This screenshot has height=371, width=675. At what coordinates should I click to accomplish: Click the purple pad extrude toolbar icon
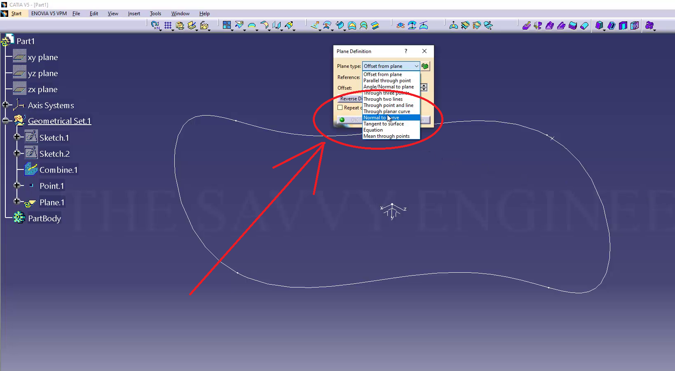[526, 26]
